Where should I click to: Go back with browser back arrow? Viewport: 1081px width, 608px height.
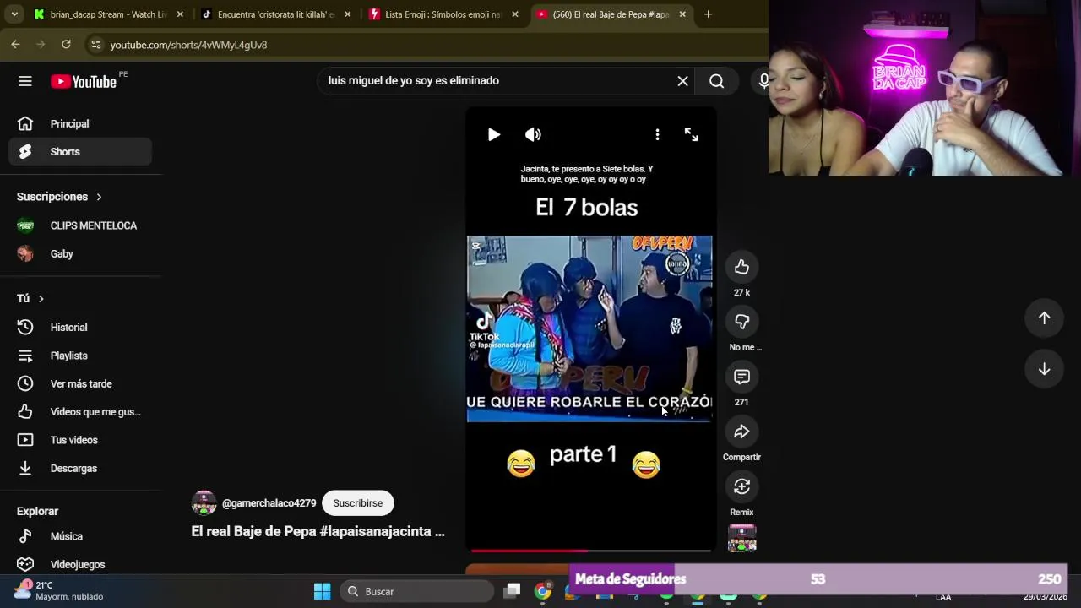(15, 44)
